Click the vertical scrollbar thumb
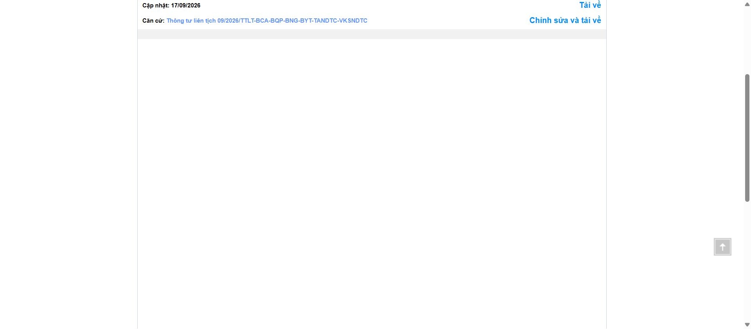Viewport: 751px width, 329px height. [x=747, y=138]
